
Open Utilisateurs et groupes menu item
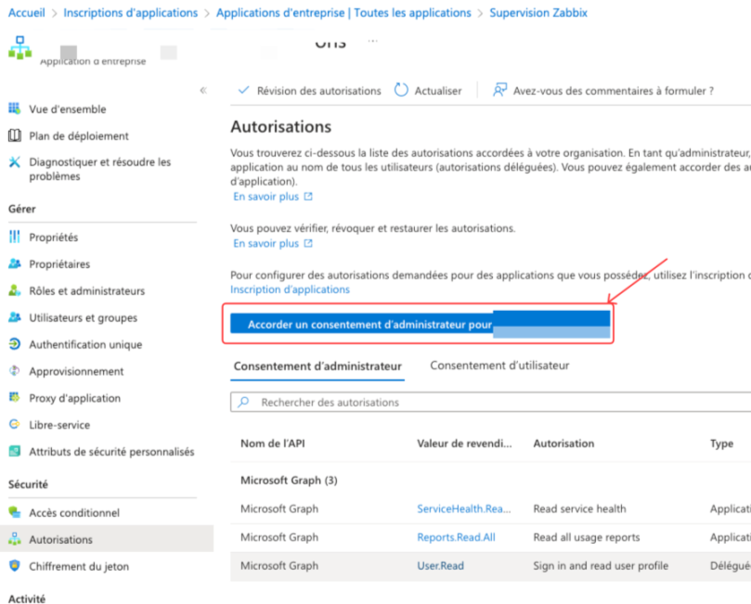click(83, 317)
